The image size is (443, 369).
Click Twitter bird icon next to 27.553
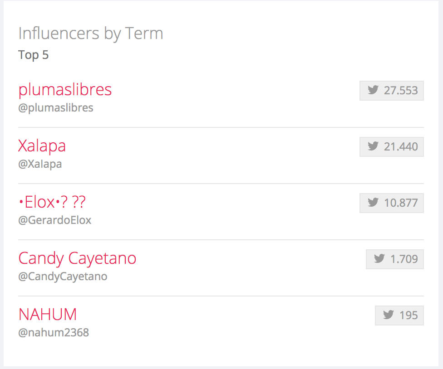373,90
